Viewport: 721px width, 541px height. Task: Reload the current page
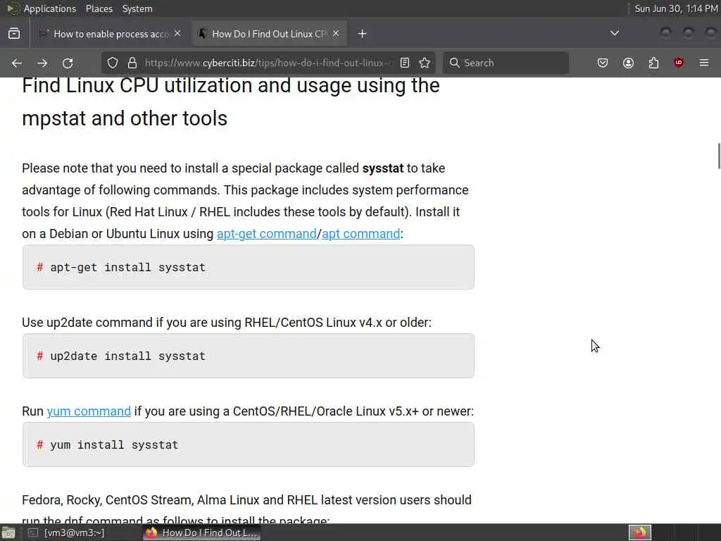(x=68, y=63)
